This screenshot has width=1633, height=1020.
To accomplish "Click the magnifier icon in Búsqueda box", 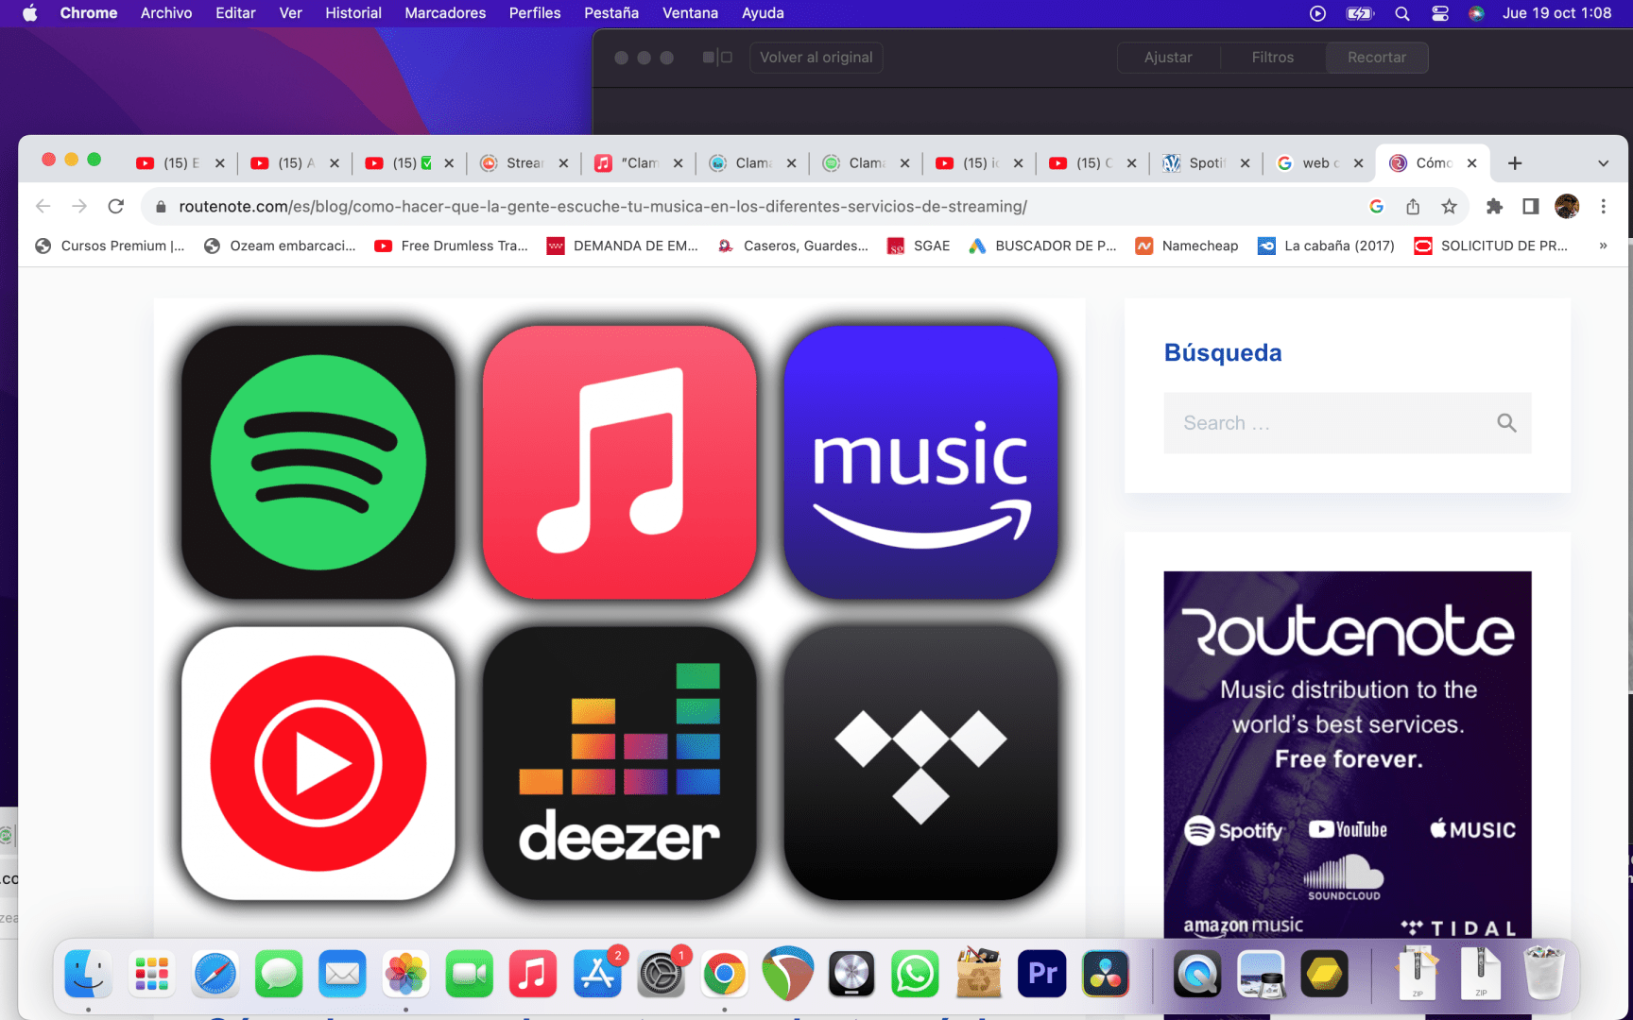I will point(1506,423).
